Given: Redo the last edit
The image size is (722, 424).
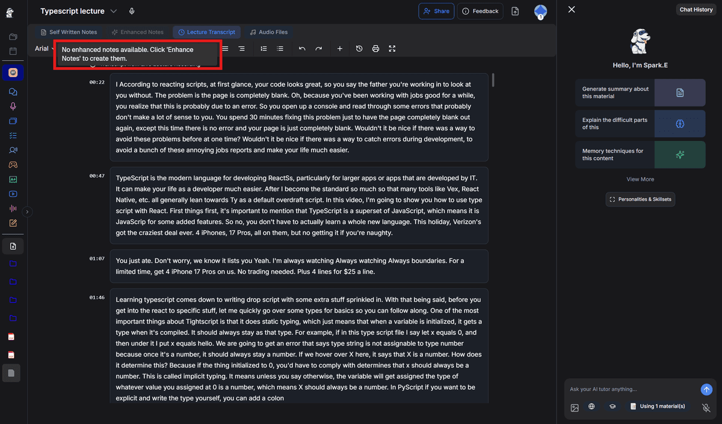Looking at the screenshot, I should (318, 48).
